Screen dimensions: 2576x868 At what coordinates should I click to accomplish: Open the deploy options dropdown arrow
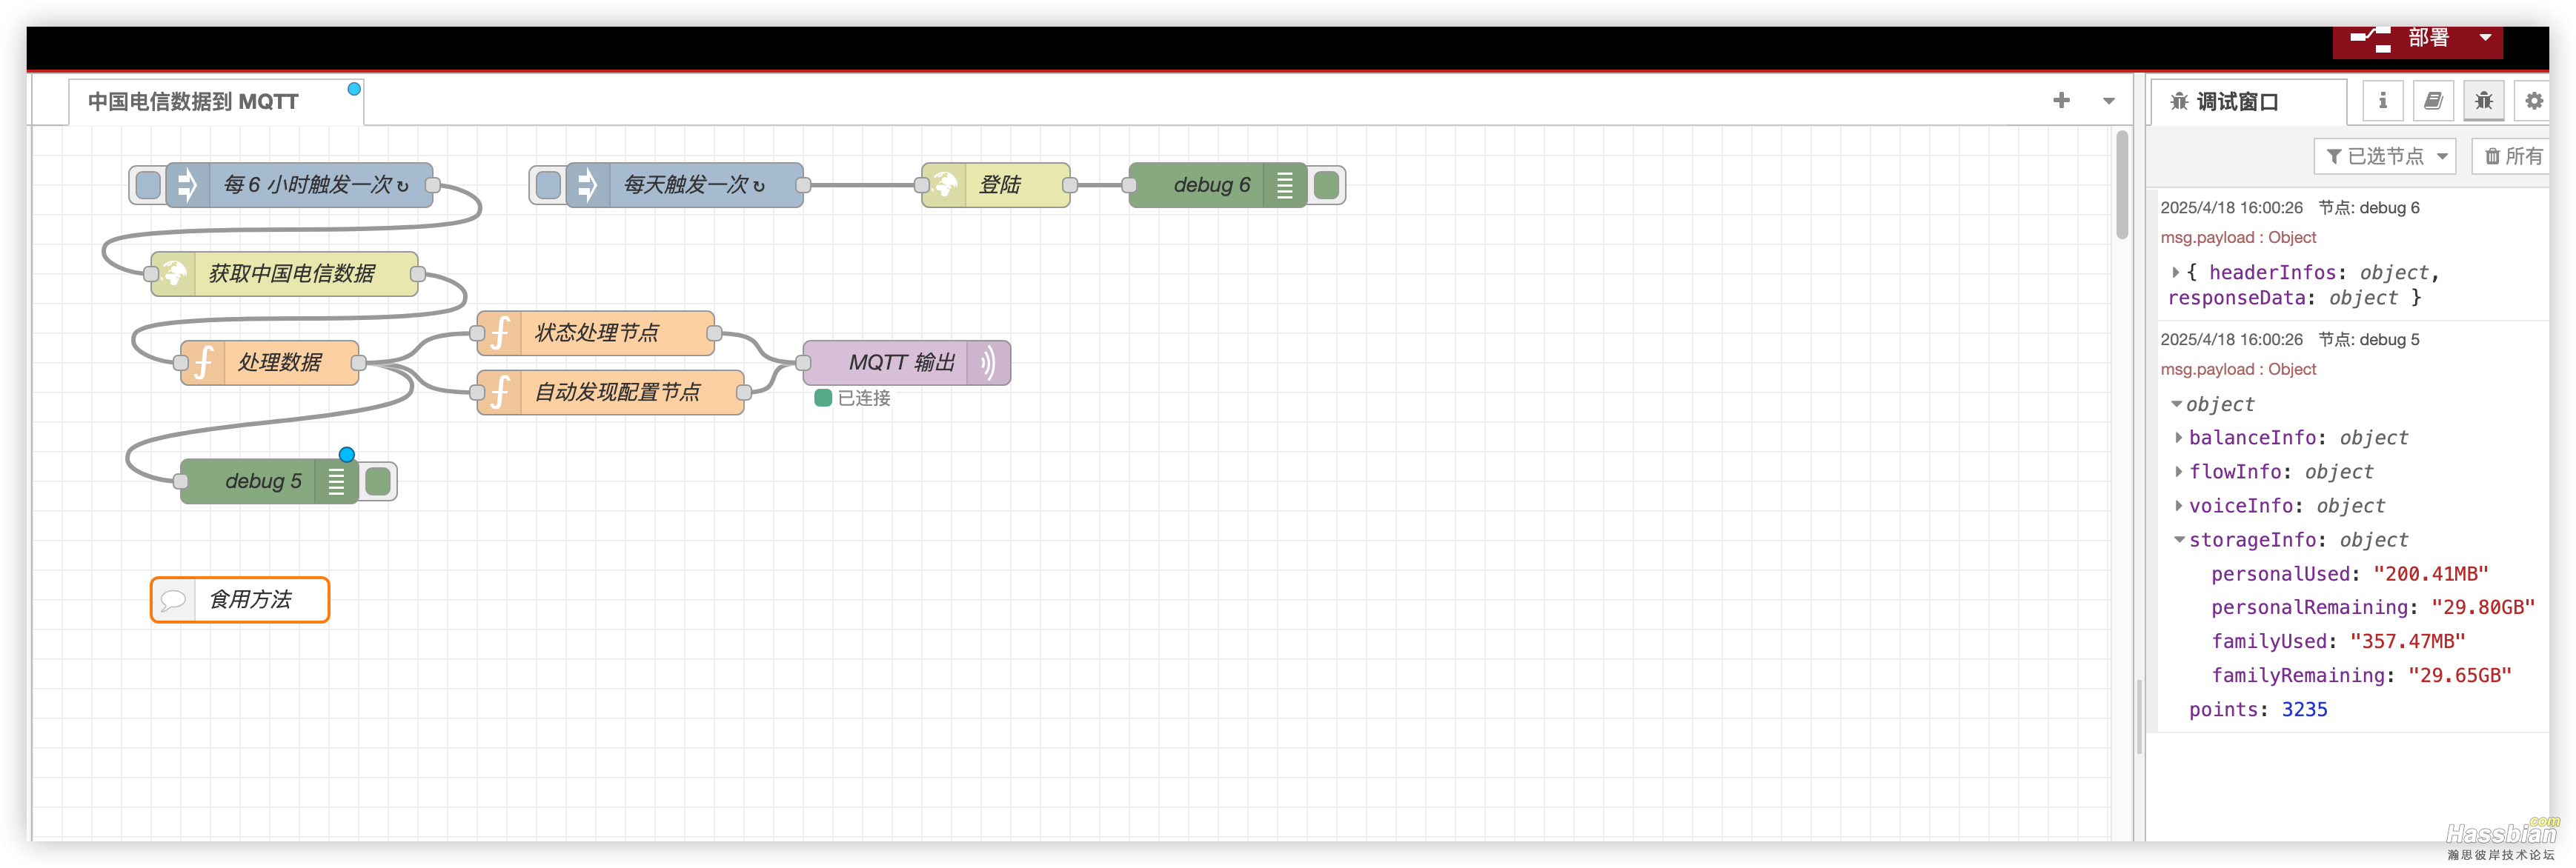point(2485,38)
